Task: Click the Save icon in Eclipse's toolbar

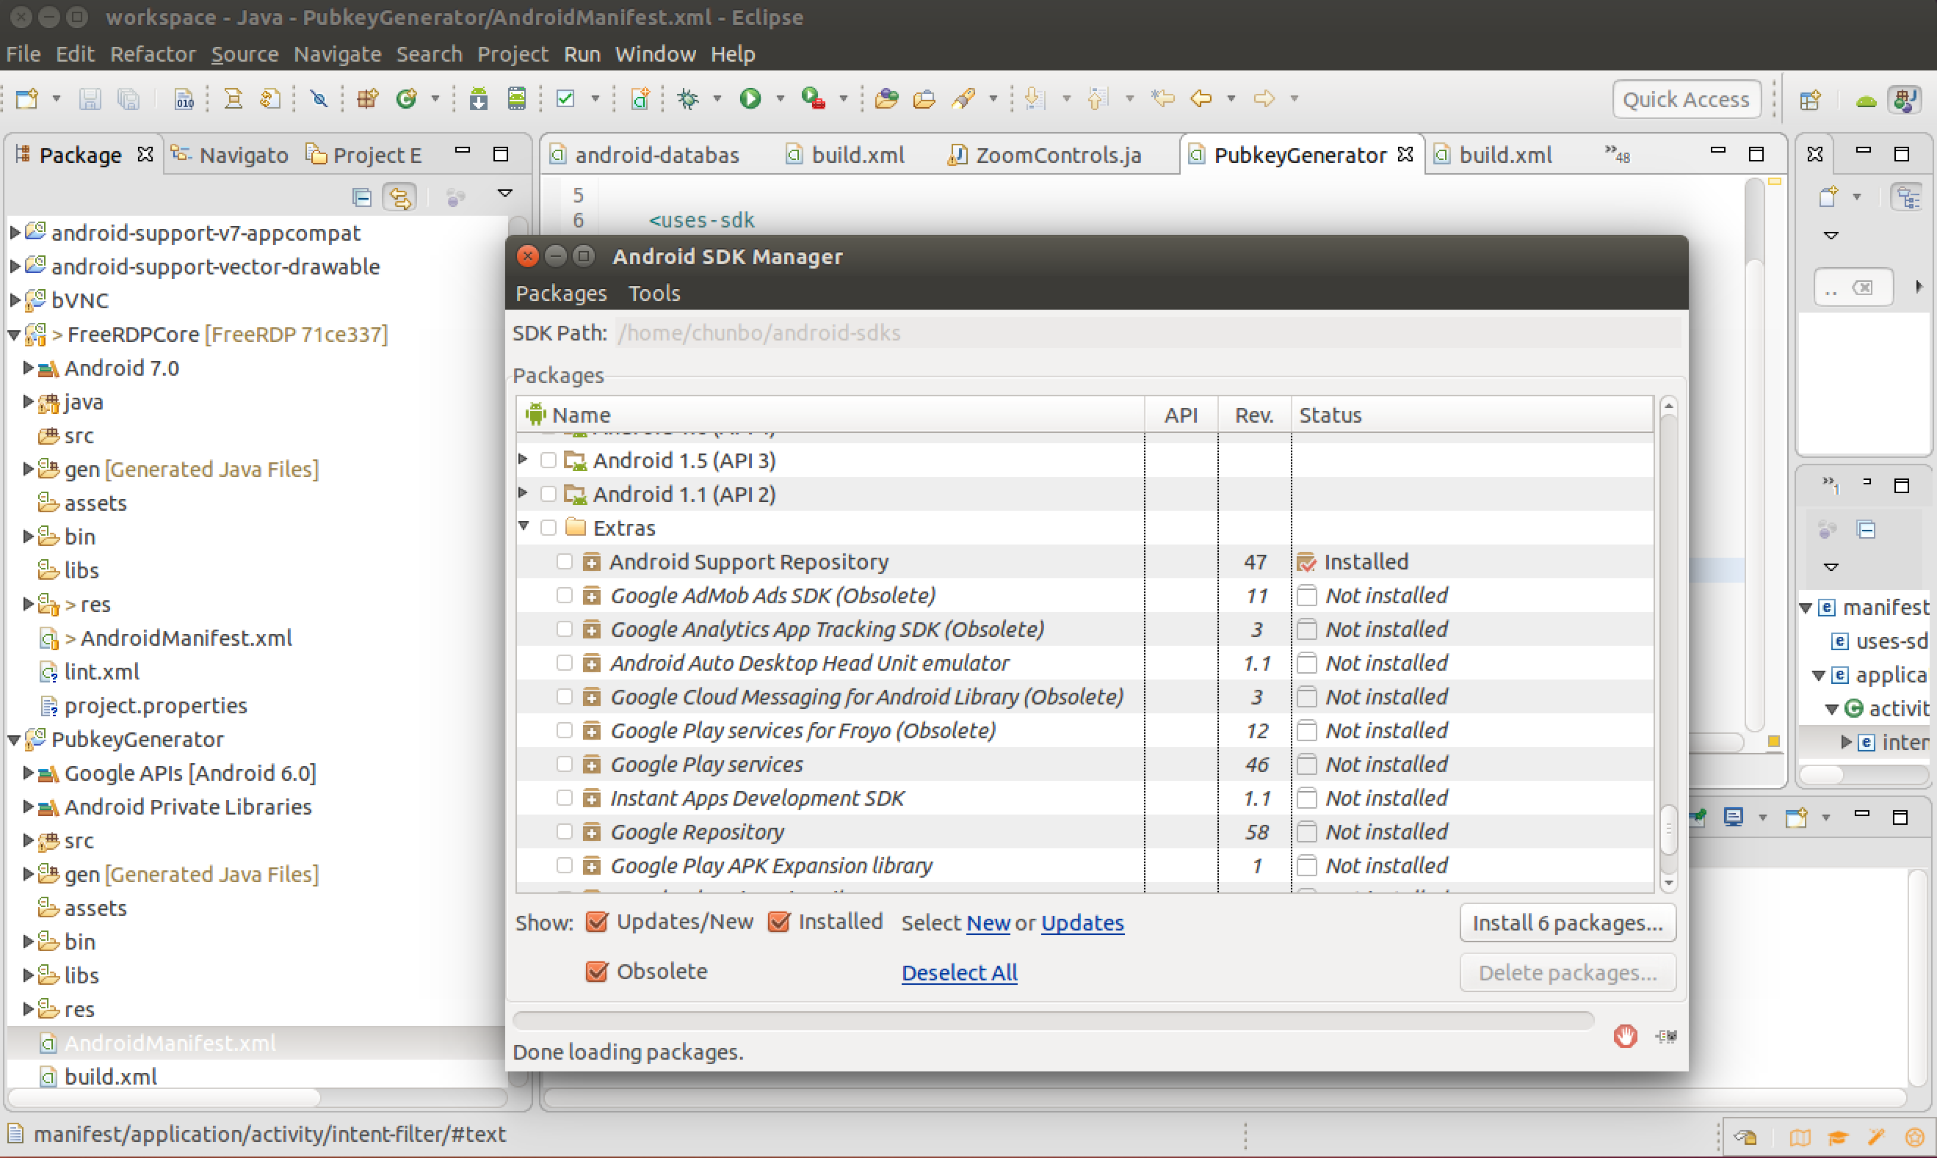Action: pyautogui.click(x=89, y=98)
